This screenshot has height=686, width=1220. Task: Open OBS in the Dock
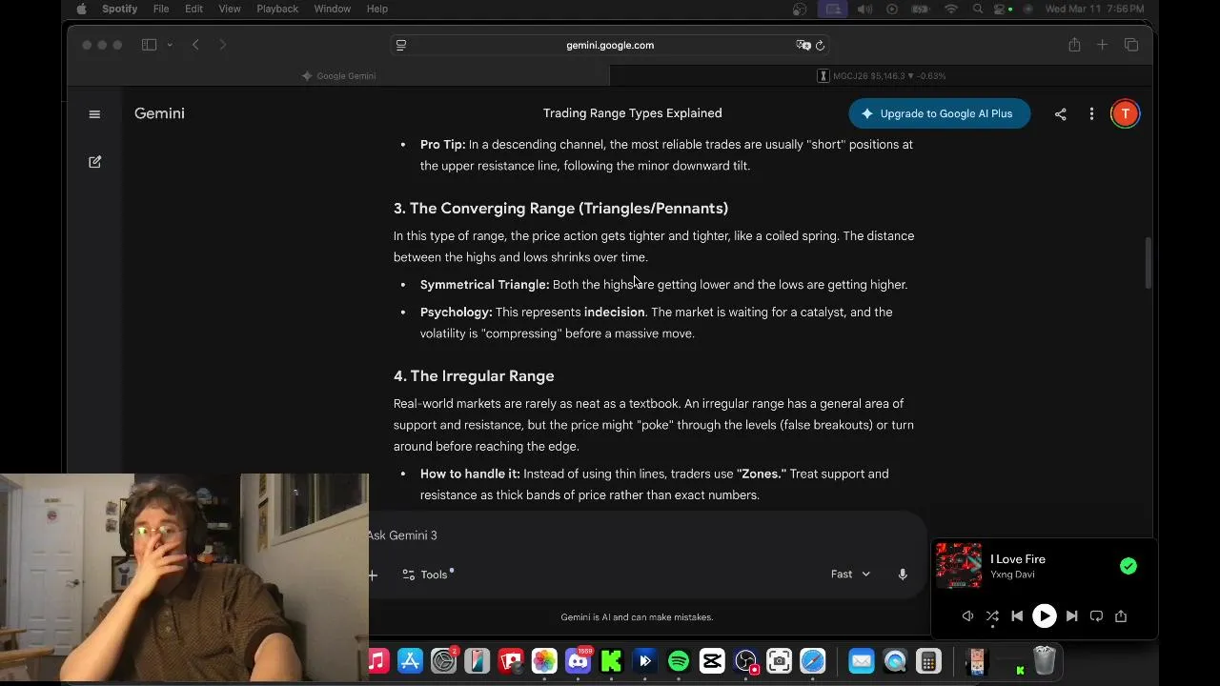(x=746, y=661)
